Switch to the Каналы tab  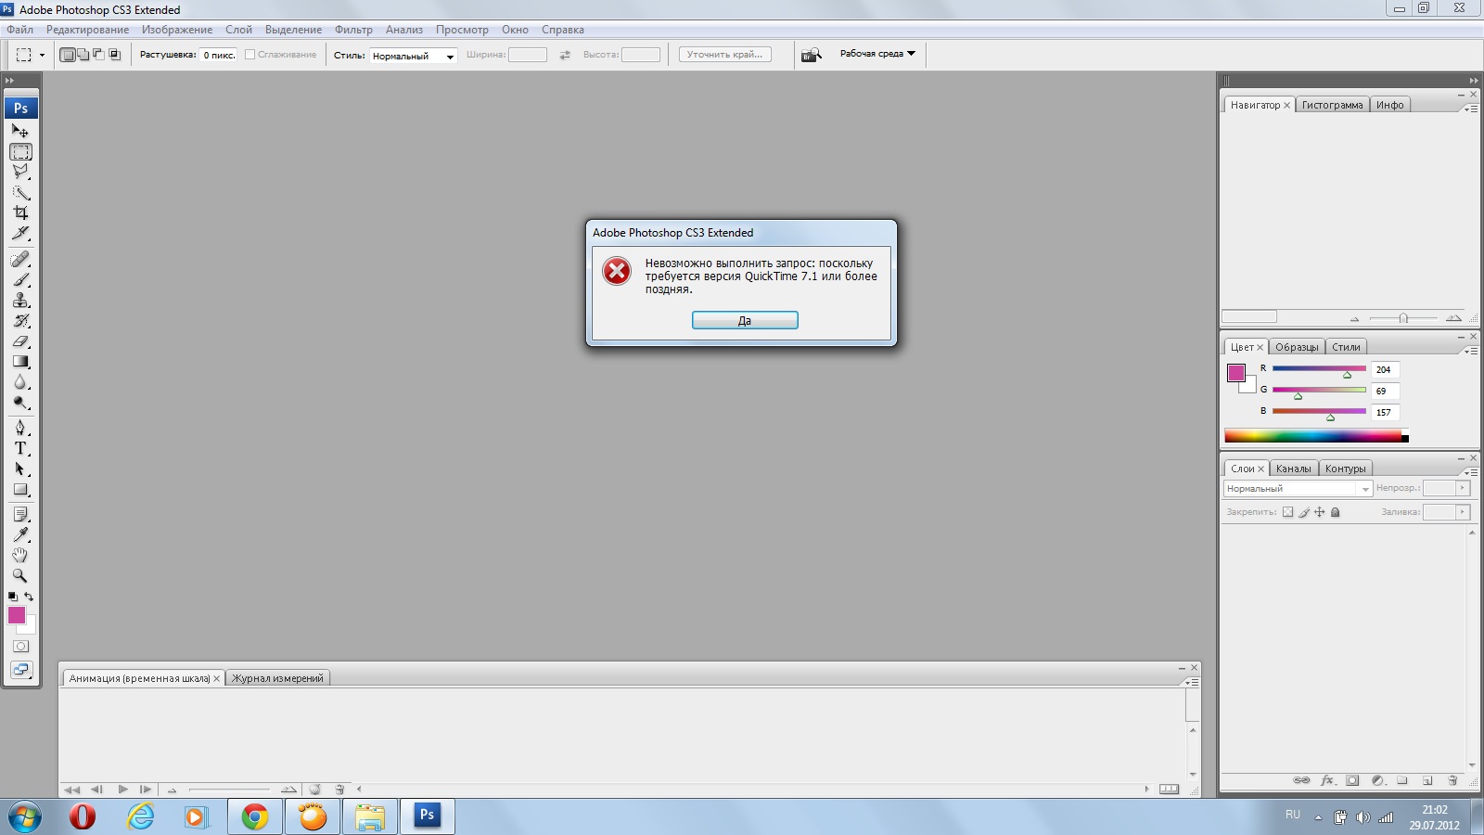1293,469
